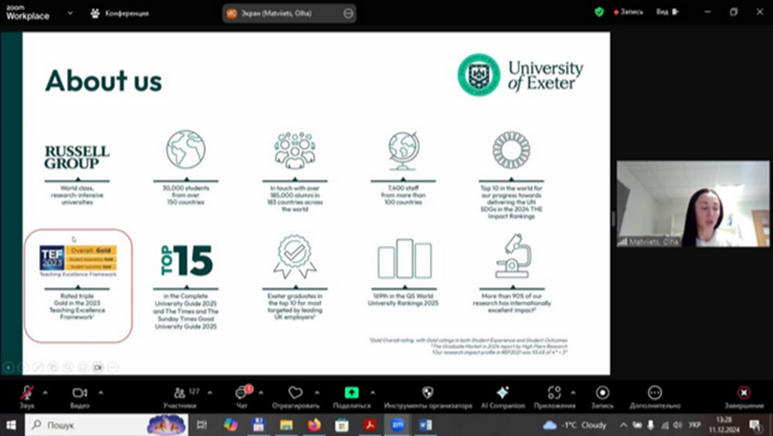The width and height of the screenshot is (773, 436).
Task: Click the Пошук taskbar search box
Action: pos(106,425)
